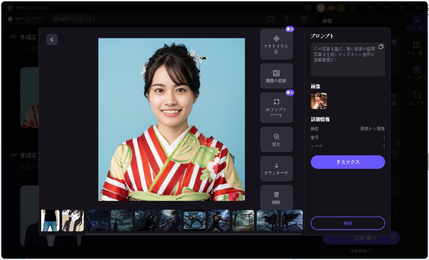
Task: Click the prompt text box
Action: pos(348,60)
